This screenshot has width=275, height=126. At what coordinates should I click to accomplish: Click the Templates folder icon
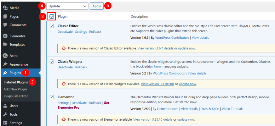click(x=5, y=44)
